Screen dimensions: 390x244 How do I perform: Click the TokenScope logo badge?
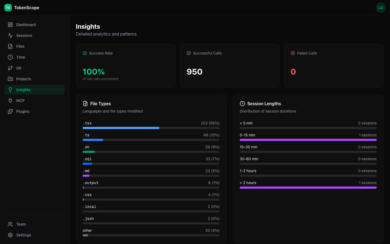point(8,8)
